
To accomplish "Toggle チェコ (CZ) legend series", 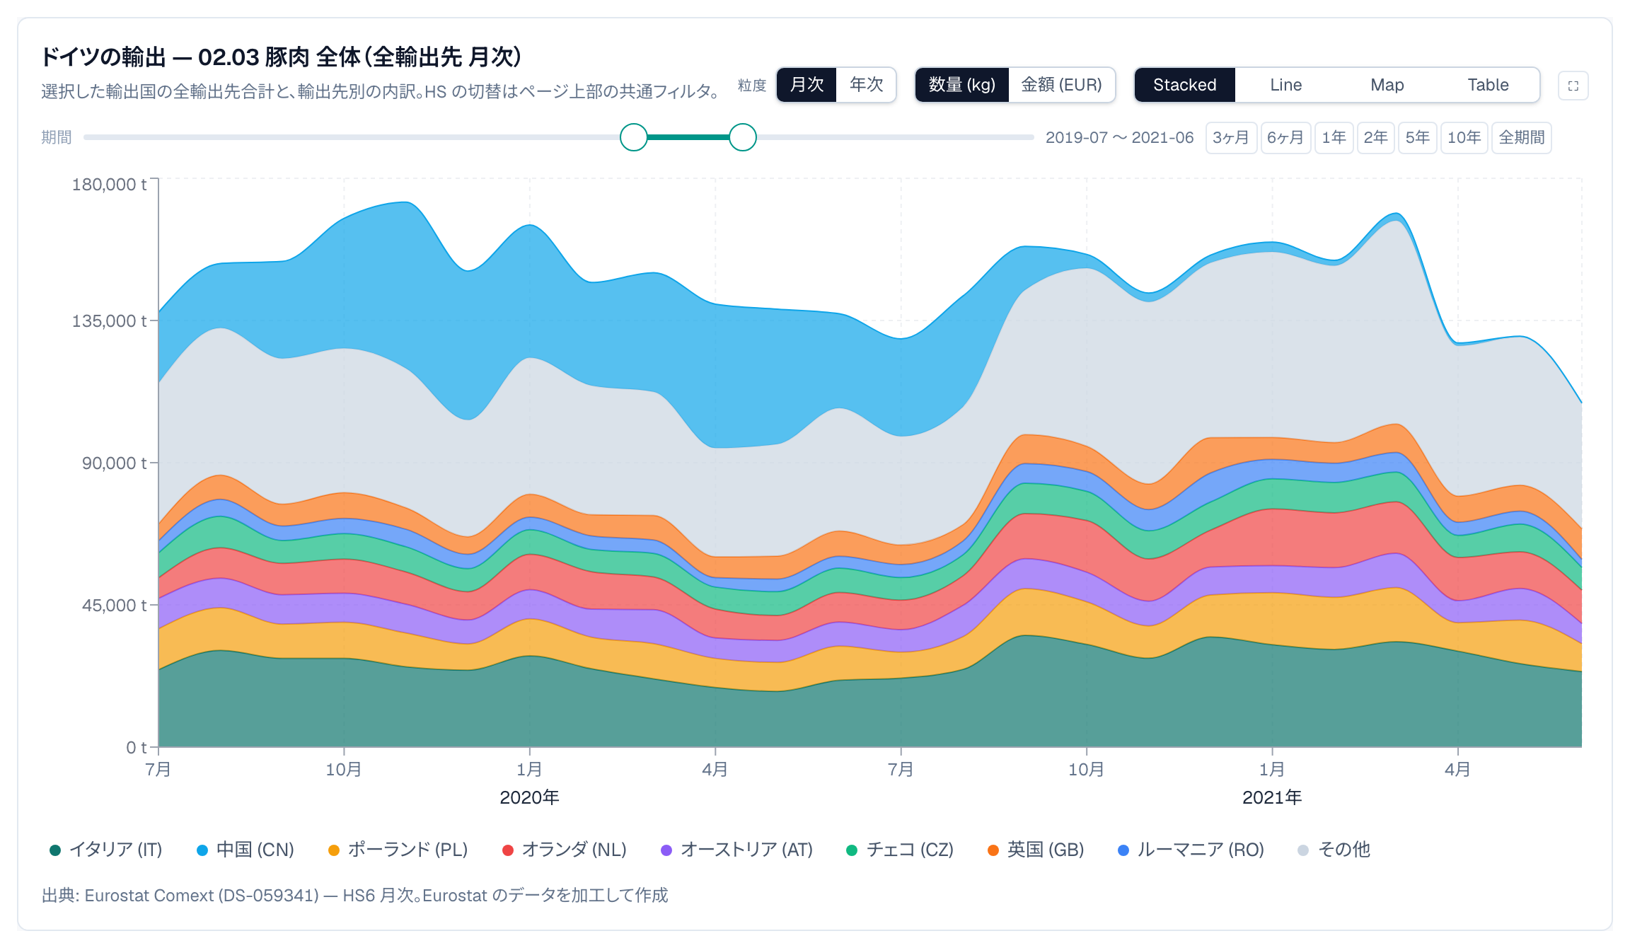I will coord(900,850).
